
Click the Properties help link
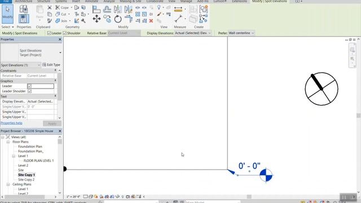point(11,123)
